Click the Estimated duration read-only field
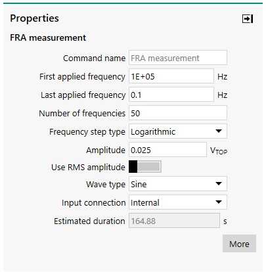 [174, 221]
